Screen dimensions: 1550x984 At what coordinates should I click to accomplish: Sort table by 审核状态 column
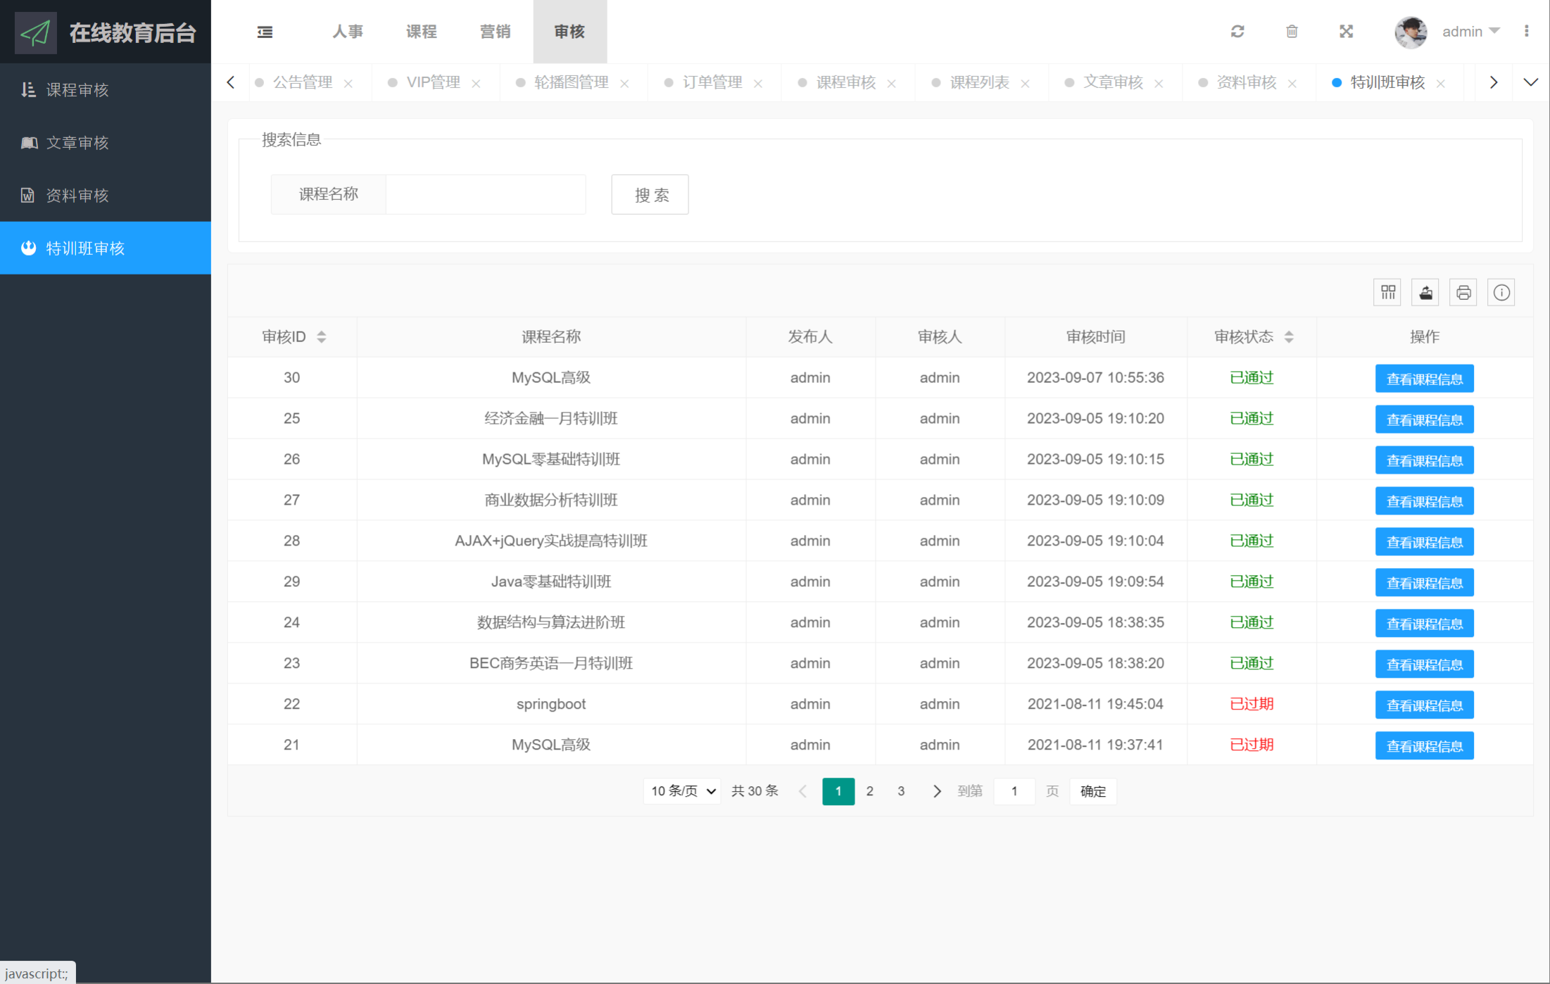tap(1289, 337)
